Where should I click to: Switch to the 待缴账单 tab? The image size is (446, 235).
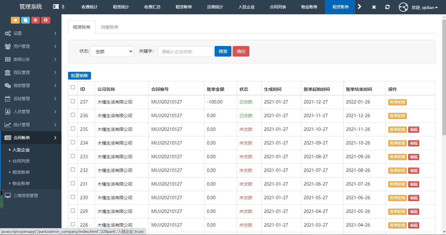(x=110, y=27)
